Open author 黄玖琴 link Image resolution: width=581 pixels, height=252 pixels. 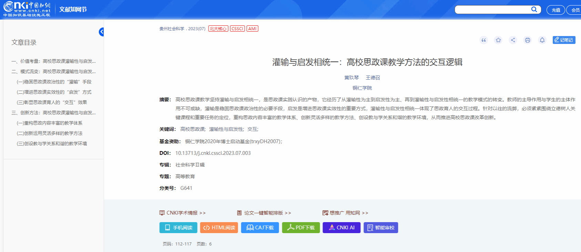[351, 78]
